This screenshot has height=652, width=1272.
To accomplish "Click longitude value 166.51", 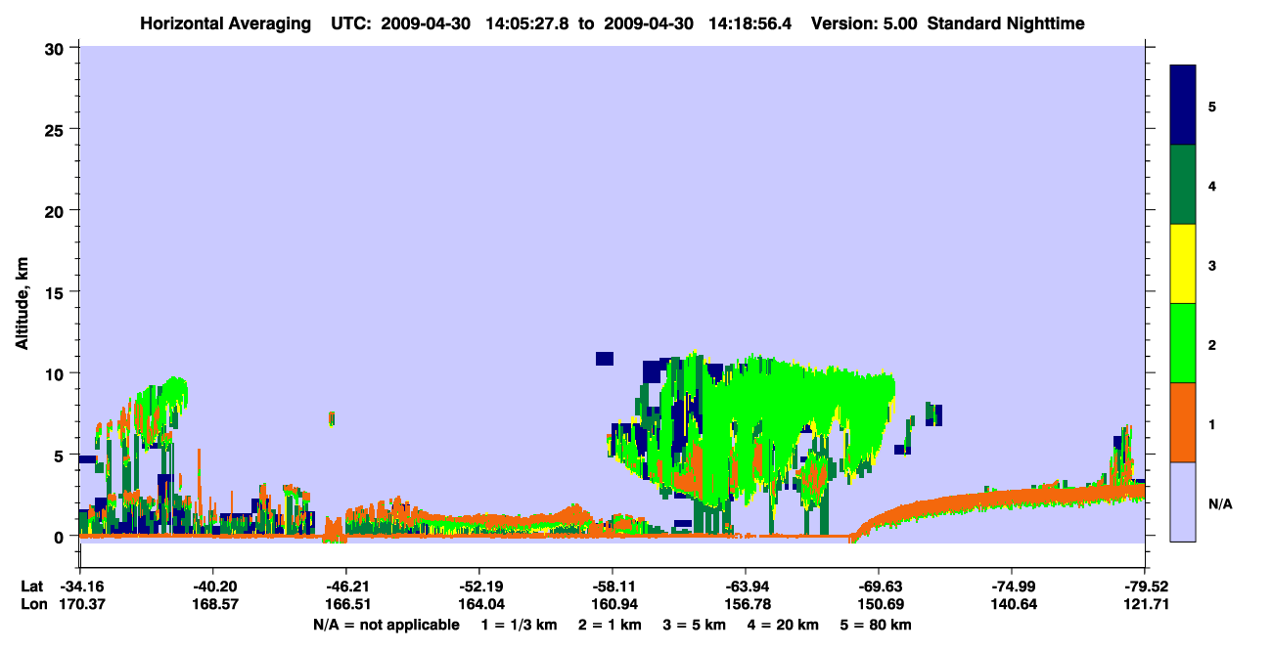I will tap(345, 604).
